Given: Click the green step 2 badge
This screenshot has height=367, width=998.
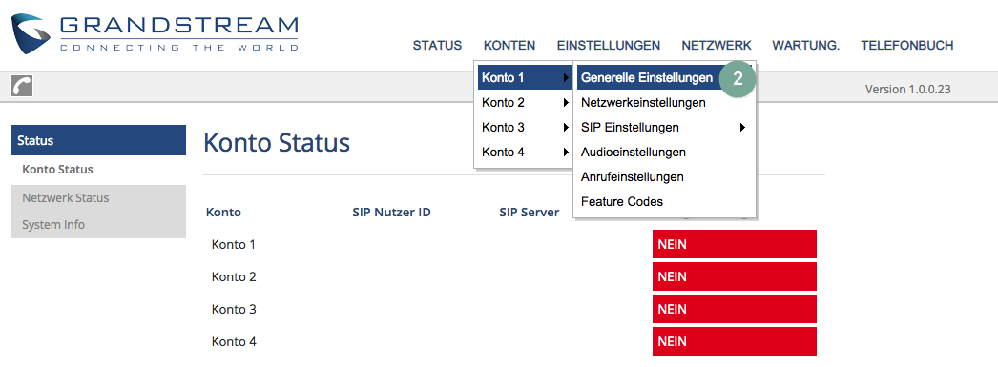Looking at the screenshot, I should click(x=738, y=78).
